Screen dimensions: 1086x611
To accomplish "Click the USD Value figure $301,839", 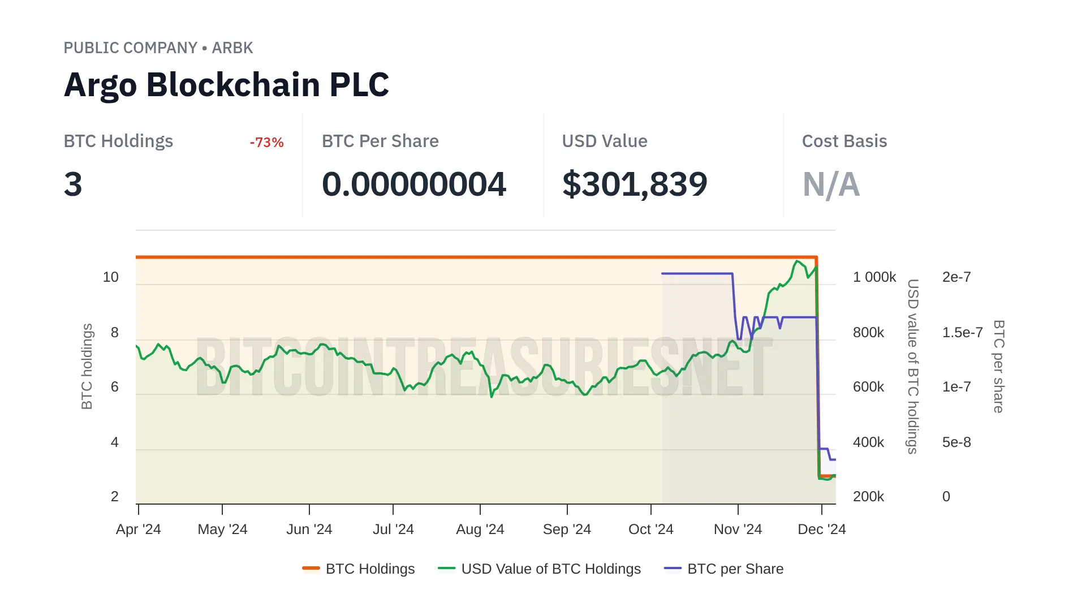I will coord(635,184).
